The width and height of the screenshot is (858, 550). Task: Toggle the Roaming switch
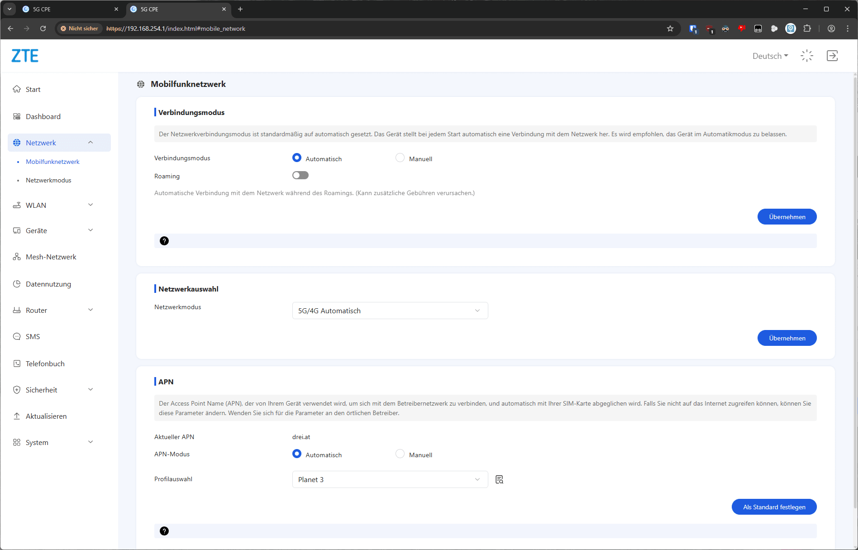click(300, 175)
